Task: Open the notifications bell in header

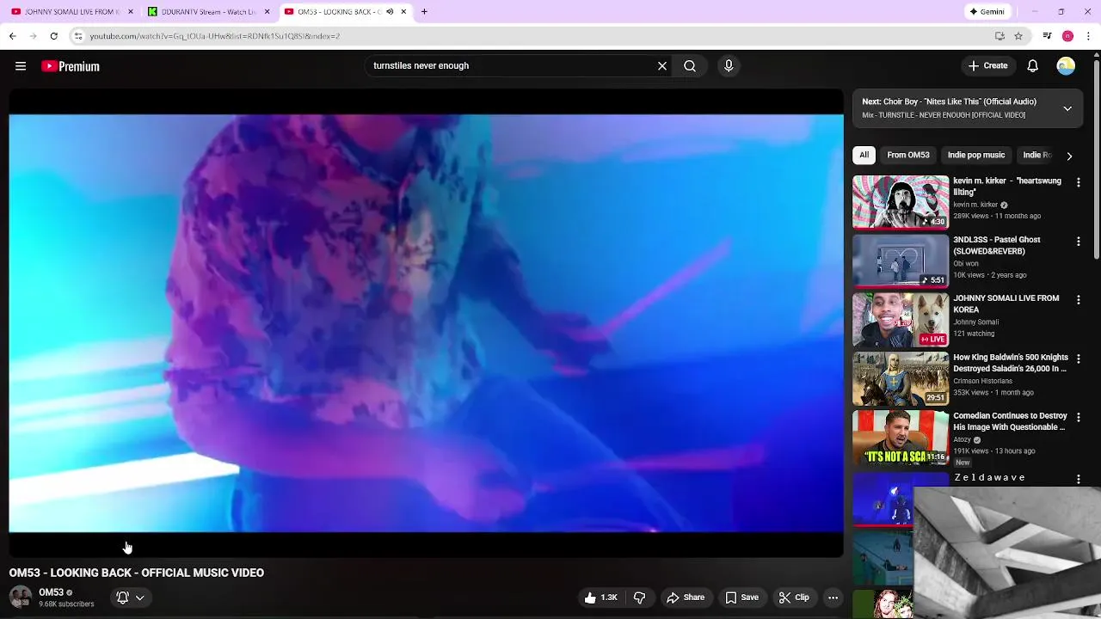Action: coord(1033,66)
